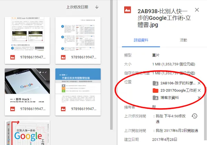
Task: Select the first document page thumbnail at the top
Action: pos(27,34)
